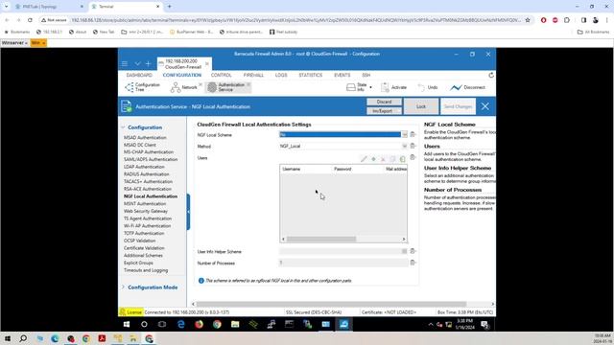Switch to the STATISTICS tab
This screenshot has width=614, height=345.
pos(311,75)
